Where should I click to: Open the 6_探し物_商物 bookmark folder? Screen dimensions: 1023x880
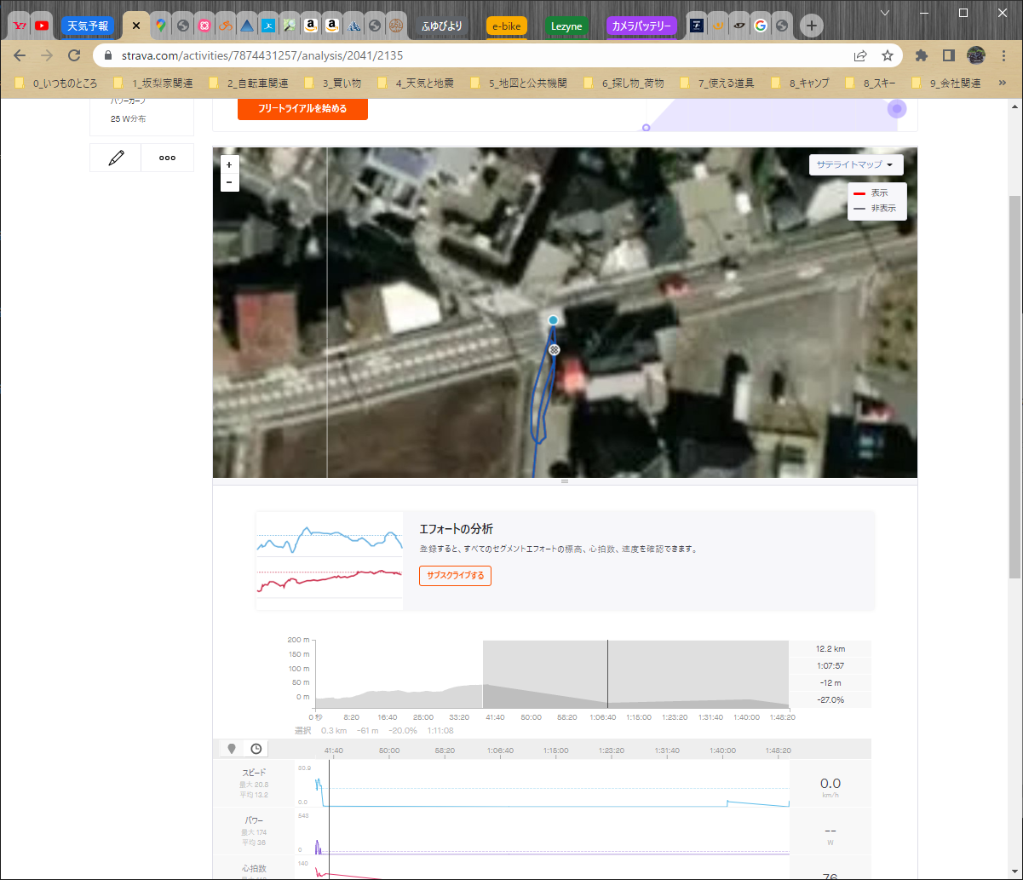[x=624, y=83]
